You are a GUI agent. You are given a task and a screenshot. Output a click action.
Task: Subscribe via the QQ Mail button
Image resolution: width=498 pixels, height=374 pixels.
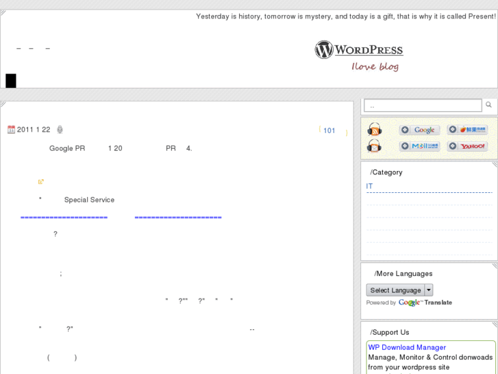click(419, 146)
